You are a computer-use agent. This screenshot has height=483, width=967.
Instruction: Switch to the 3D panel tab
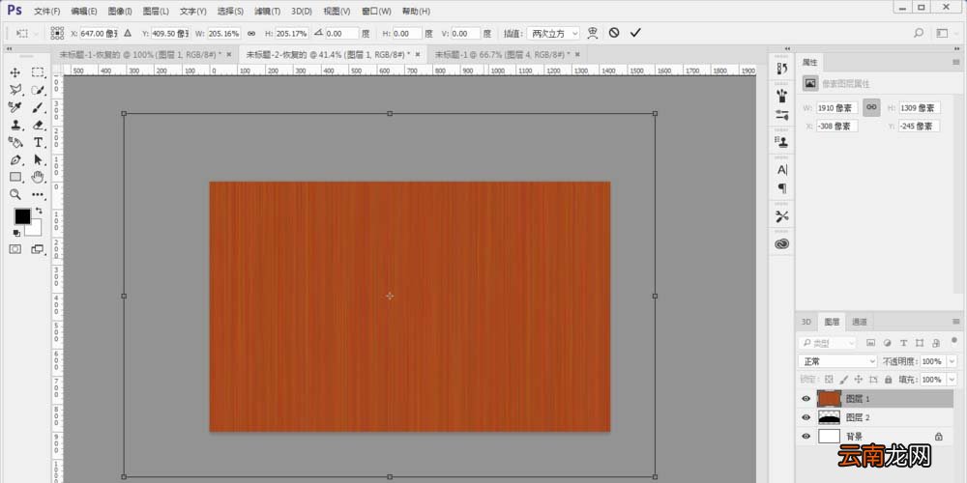tap(806, 322)
